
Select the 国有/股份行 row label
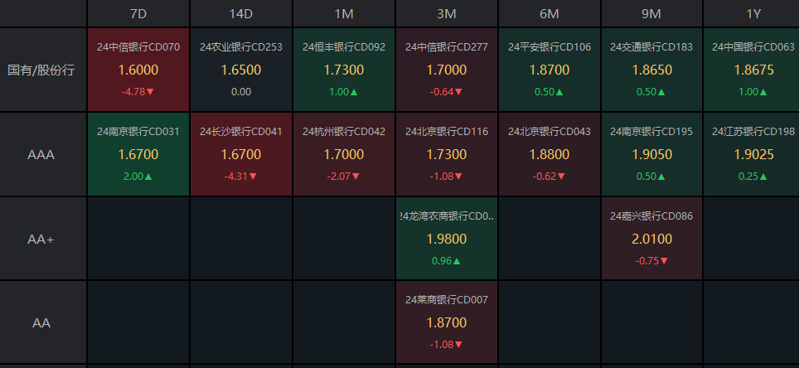[x=41, y=70]
